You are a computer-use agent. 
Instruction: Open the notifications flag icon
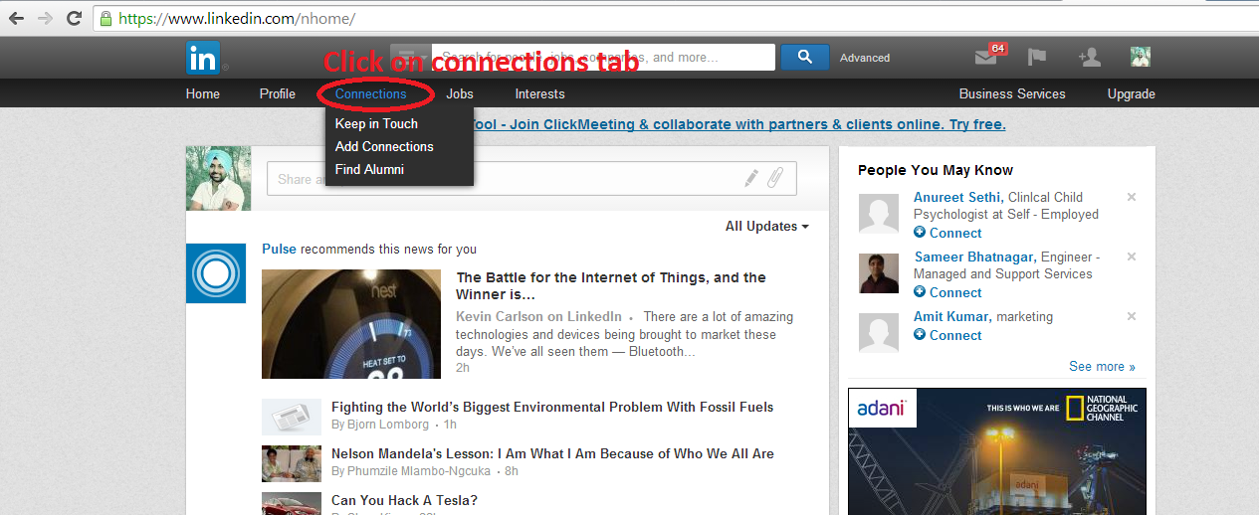(x=1037, y=58)
